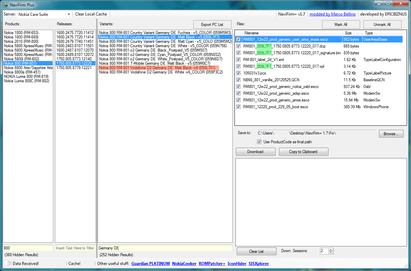Select variant o2 Germany Black_Postpaid_V5 (059M507)
411x271 pixels.
pos(165,50)
